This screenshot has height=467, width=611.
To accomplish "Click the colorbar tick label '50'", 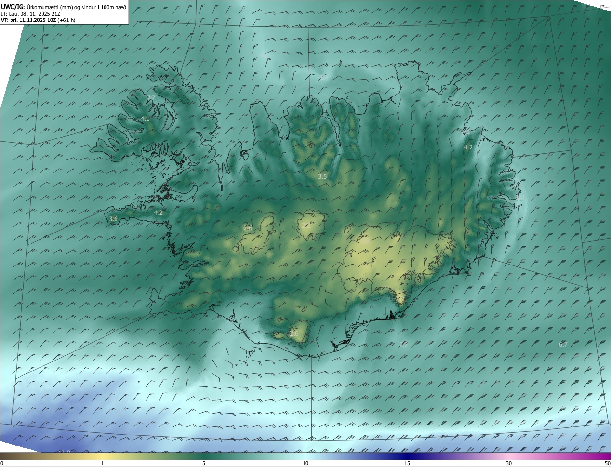I will click(x=607, y=463).
